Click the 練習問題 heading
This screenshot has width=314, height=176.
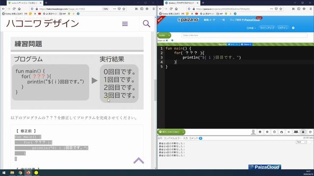[x=28, y=44]
